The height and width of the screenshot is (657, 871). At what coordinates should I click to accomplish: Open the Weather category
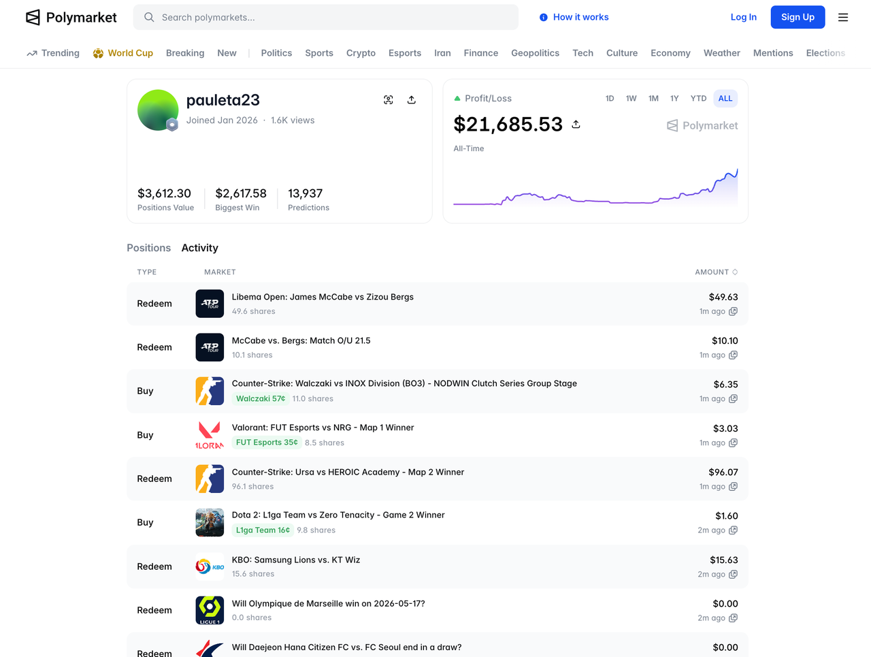[x=722, y=53]
